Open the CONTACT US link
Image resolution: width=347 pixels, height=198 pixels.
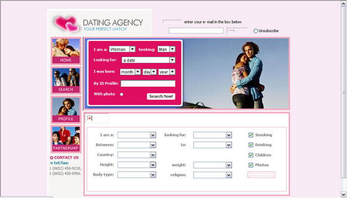tap(66, 157)
